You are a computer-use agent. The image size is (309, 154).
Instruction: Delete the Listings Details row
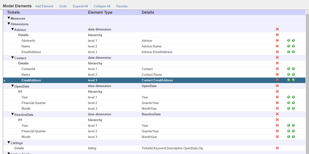click(277, 148)
